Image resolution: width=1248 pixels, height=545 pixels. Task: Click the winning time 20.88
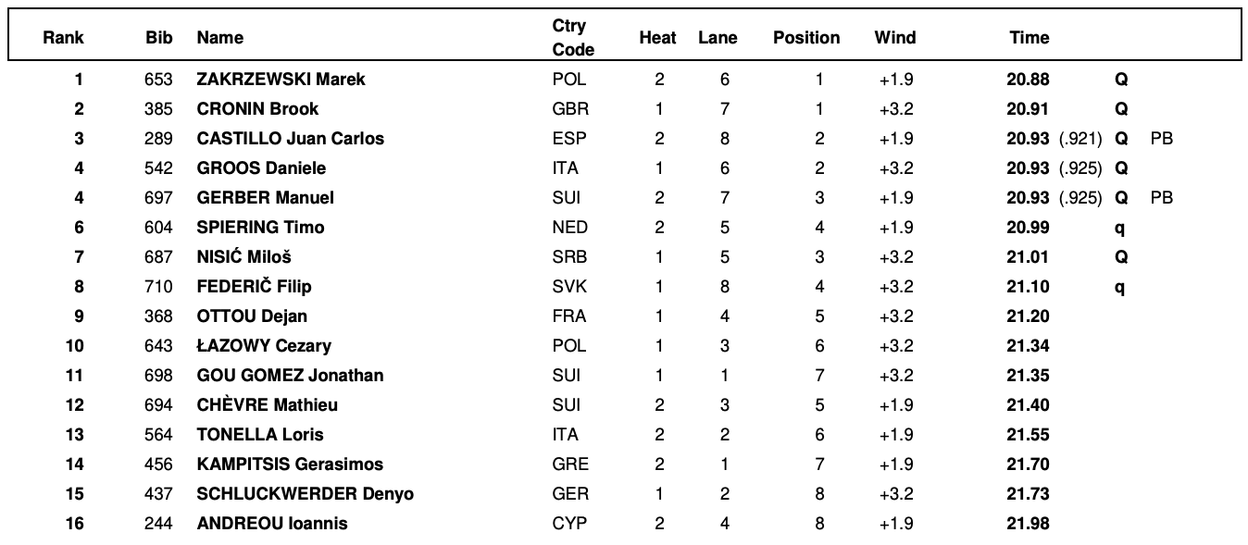tap(1028, 80)
